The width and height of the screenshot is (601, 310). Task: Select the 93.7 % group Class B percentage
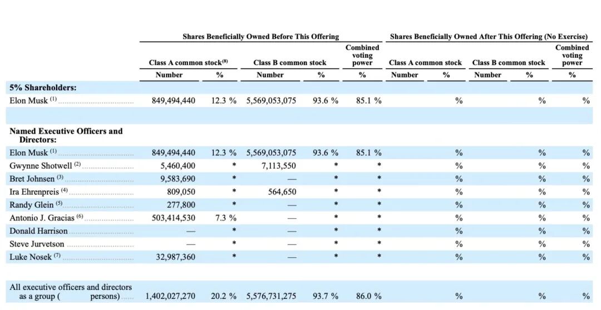pos(326,296)
